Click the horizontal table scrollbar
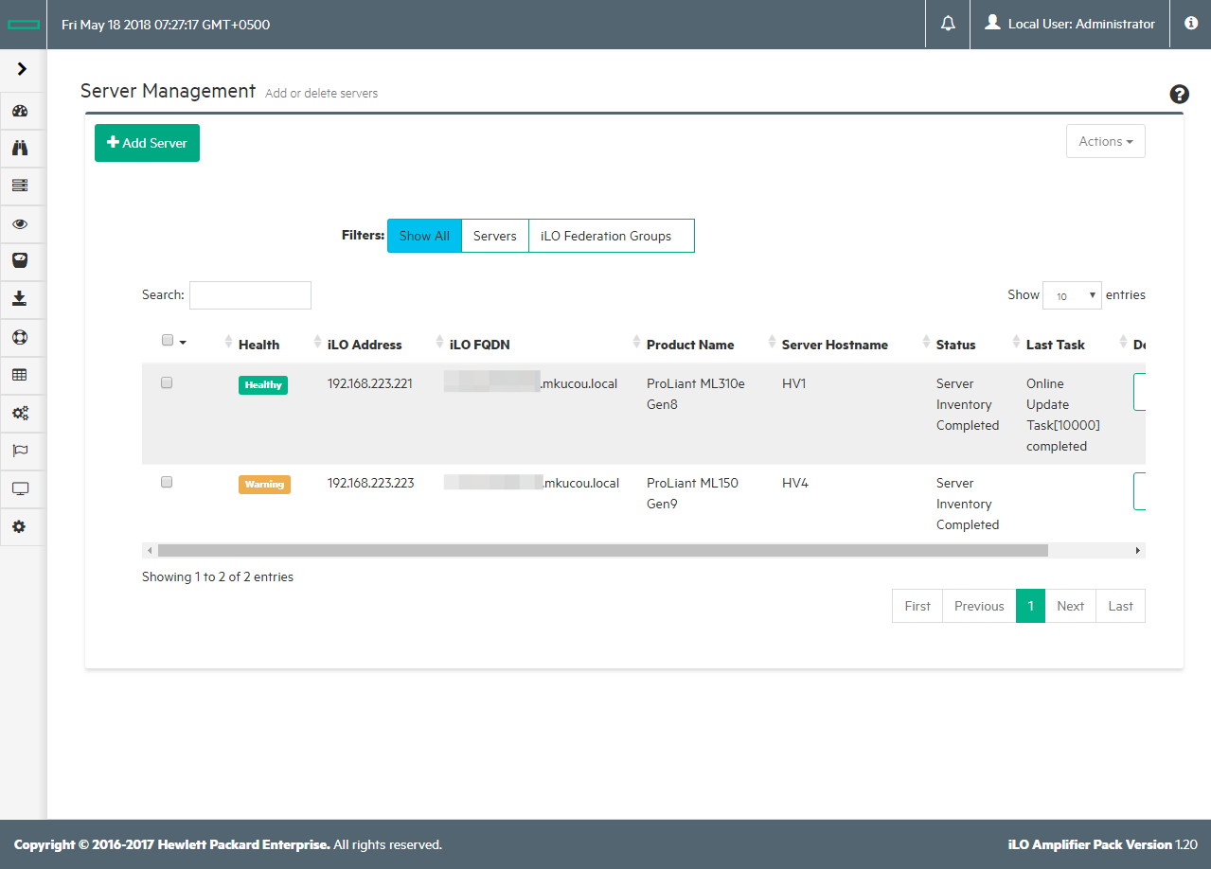The width and height of the screenshot is (1211, 869). 602,550
